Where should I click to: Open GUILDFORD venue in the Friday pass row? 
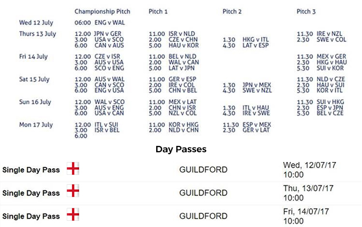203,216
